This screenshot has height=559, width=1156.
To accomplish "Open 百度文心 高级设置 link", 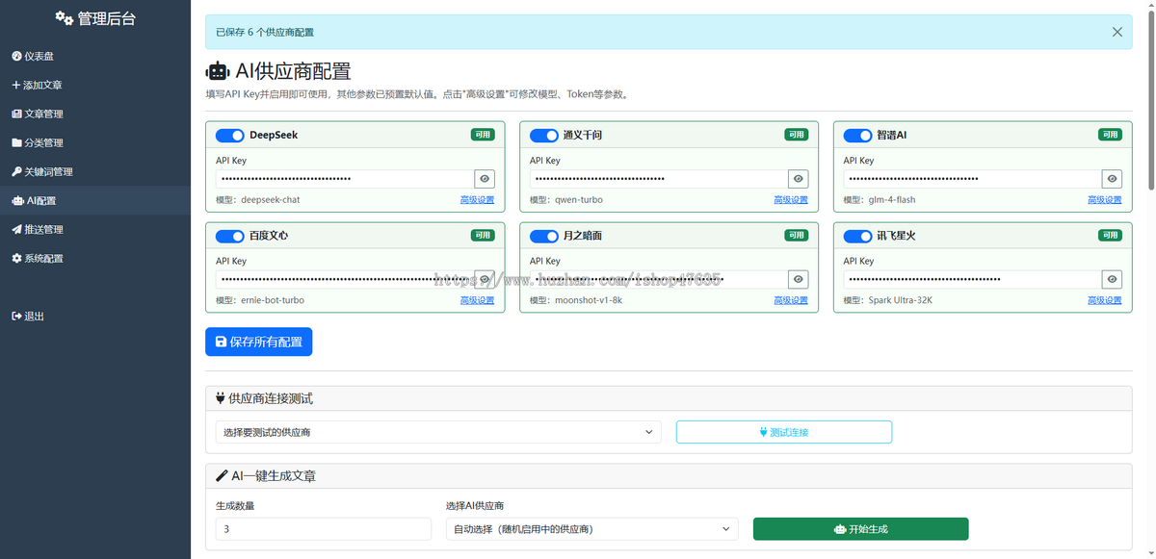I will [x=477, y=300].
